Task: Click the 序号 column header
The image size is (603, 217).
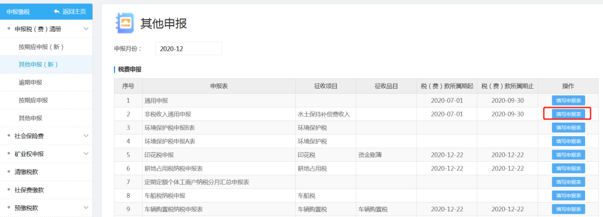Action: pyautogui.click(x=128, y=86)
